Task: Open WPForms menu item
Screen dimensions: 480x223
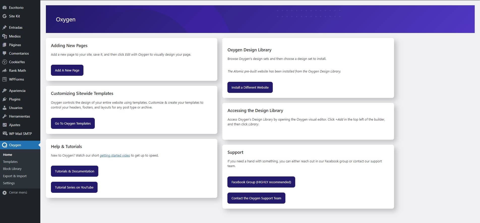Action: coord(20,79)
